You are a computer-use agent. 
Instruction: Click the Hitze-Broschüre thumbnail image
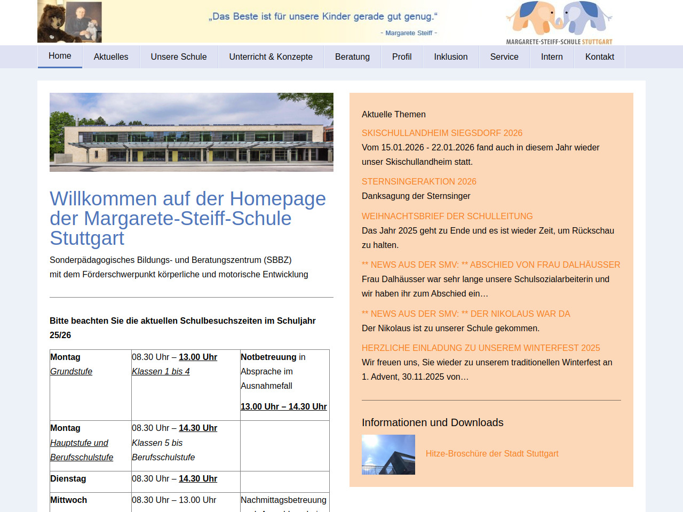pyautogui.click(x=388, y=454)
